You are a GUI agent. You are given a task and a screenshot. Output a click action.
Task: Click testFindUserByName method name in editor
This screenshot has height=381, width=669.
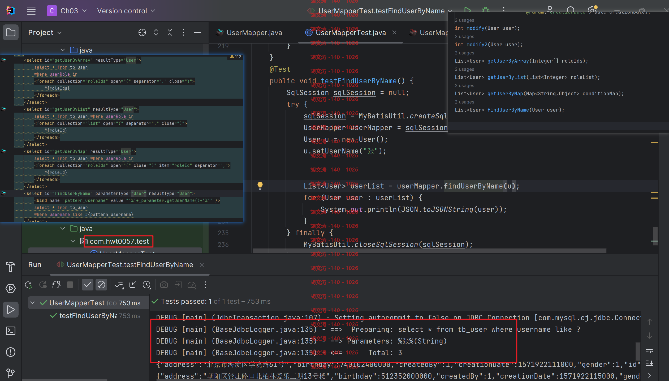tap(359, 81)
